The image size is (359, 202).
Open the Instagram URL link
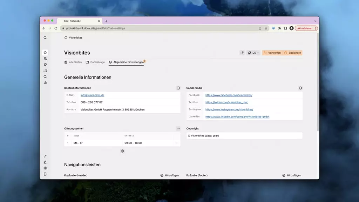tap(229, 109)
